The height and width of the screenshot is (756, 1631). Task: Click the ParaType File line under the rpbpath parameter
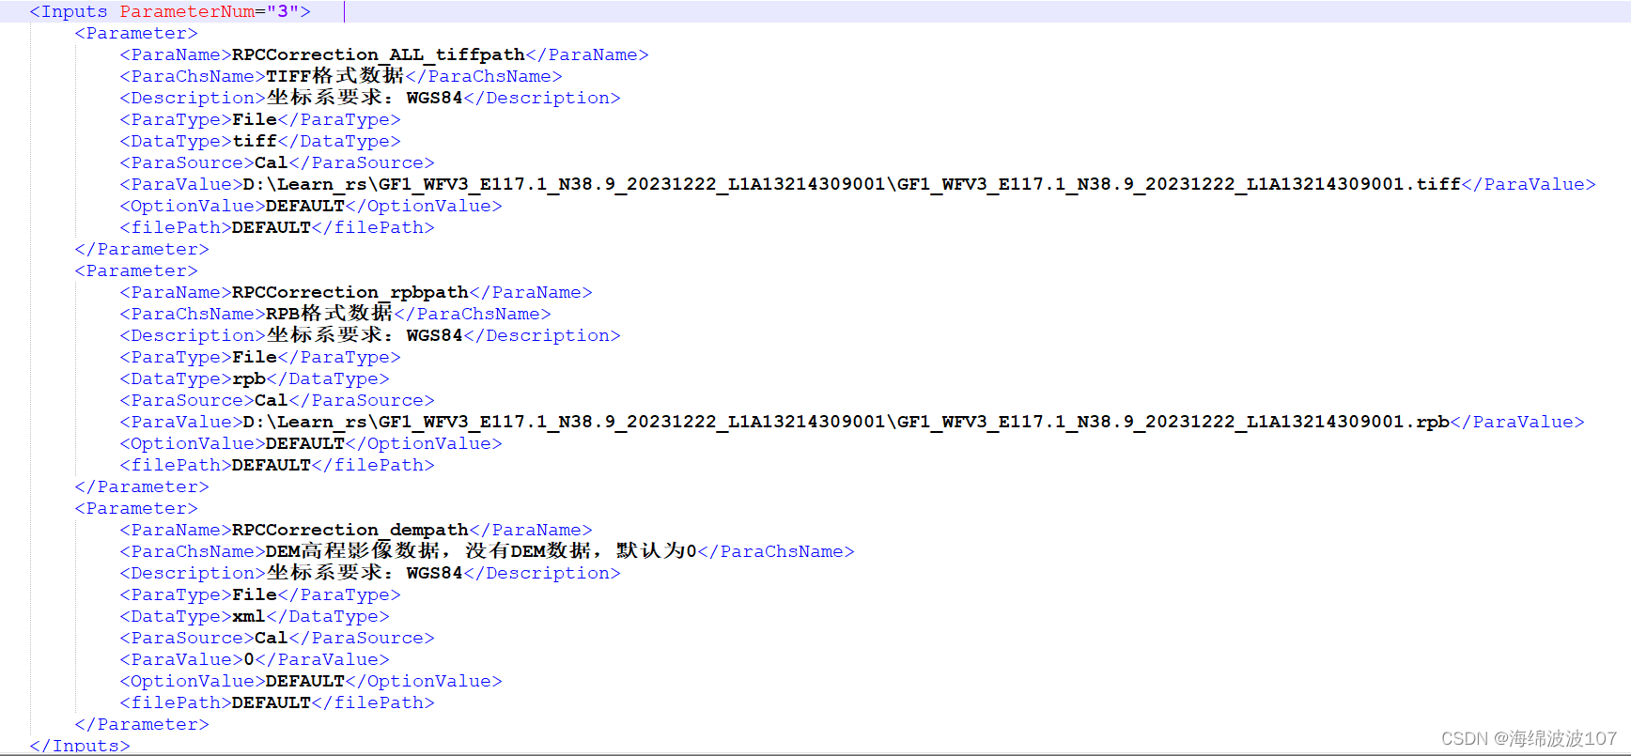coord(260,357)
